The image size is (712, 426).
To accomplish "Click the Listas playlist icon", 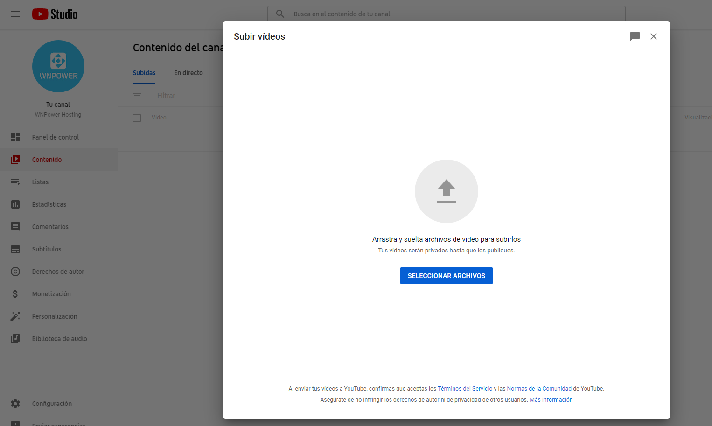I will tap(15, 182).
